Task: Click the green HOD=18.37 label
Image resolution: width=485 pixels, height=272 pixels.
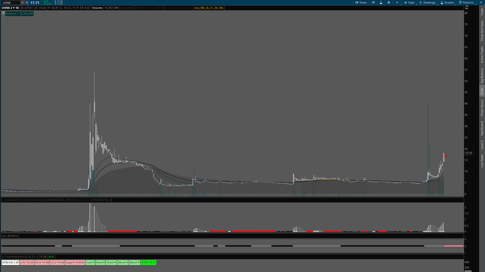Action: (x=149, y=262)
